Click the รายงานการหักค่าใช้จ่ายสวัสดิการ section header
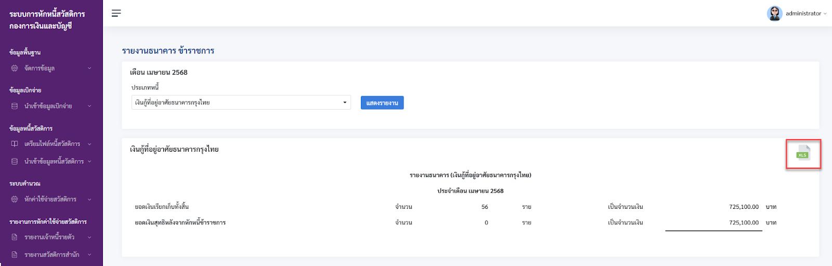This screenshot has width=832, height=266. pyautogui.click(x=48, y=221)
